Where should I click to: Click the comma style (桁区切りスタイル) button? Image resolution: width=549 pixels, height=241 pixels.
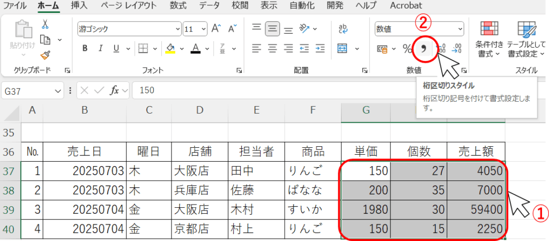(x=424, y=49)
